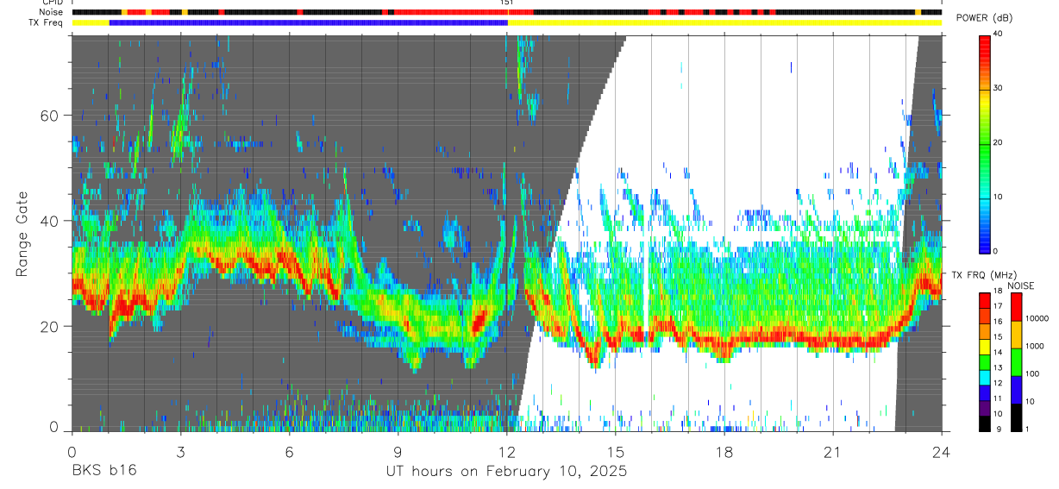Image resolution: width=1059 pixels, height=489 pixels.
Task: Click the BKS b16 radar beam label
Action: pos(103,471)
